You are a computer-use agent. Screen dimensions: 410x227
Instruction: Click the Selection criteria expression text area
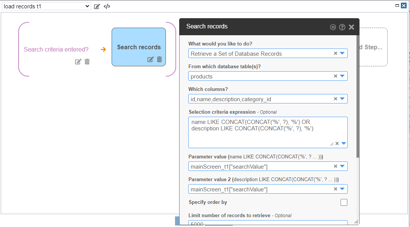268,132
